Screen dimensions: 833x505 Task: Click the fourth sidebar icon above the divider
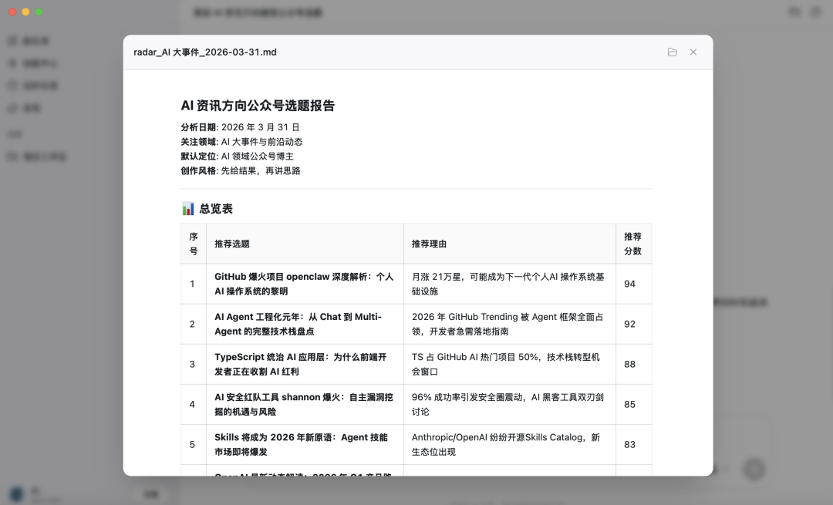click(12, 108)
